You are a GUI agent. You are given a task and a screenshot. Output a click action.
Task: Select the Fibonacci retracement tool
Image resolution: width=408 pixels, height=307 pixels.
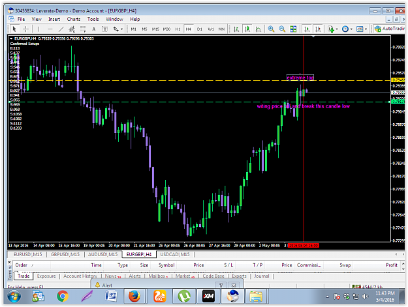[x=83, y=29]
